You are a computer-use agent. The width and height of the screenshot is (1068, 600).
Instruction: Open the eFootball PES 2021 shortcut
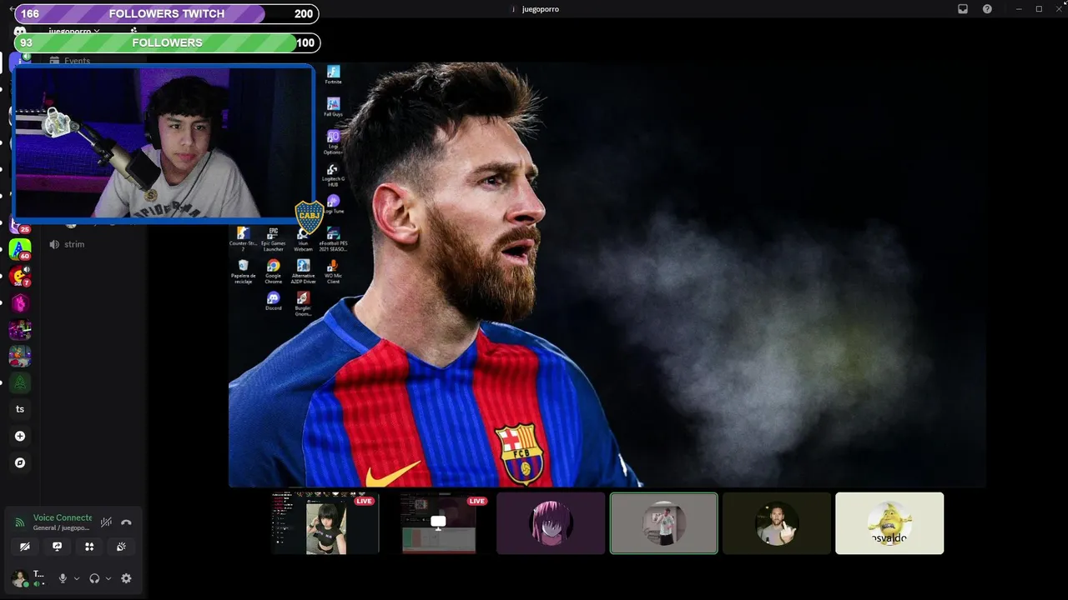click(x=333, y=239)
